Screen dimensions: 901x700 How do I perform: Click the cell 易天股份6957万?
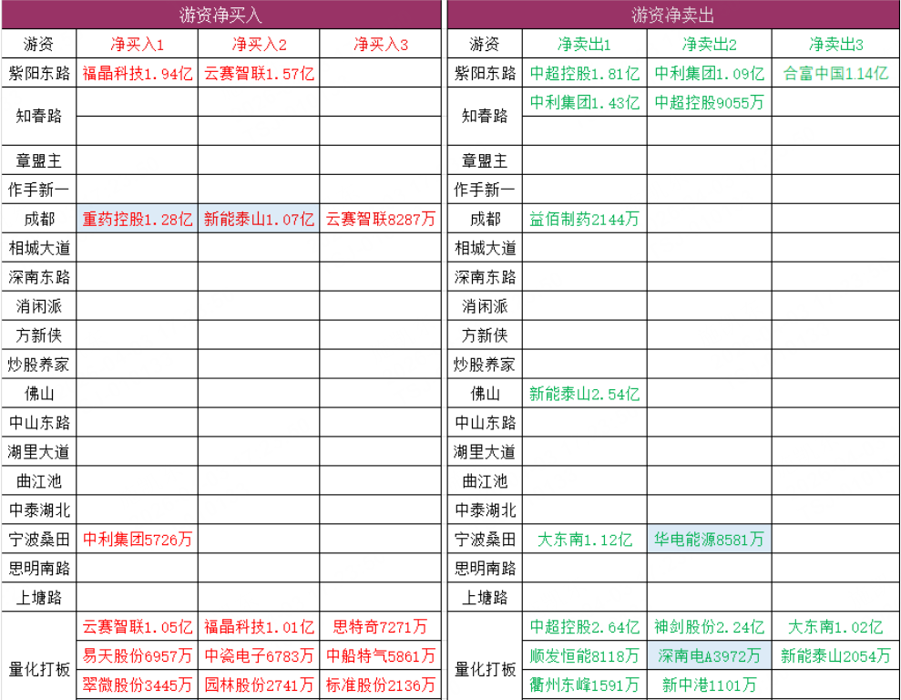[x=138, y=655]
